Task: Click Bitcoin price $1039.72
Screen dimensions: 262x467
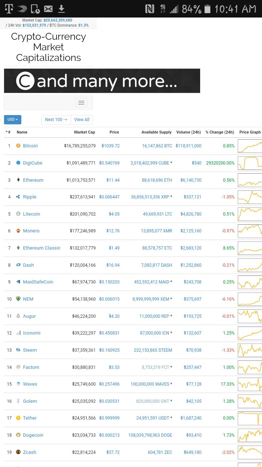Action: point(111,146)
